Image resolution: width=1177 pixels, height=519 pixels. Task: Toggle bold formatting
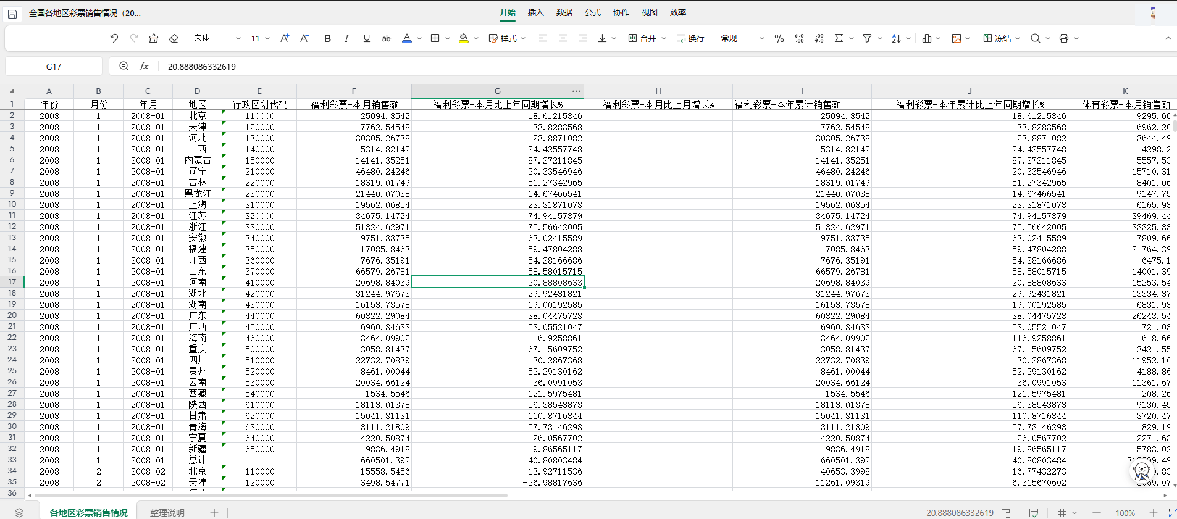[328, 38]
